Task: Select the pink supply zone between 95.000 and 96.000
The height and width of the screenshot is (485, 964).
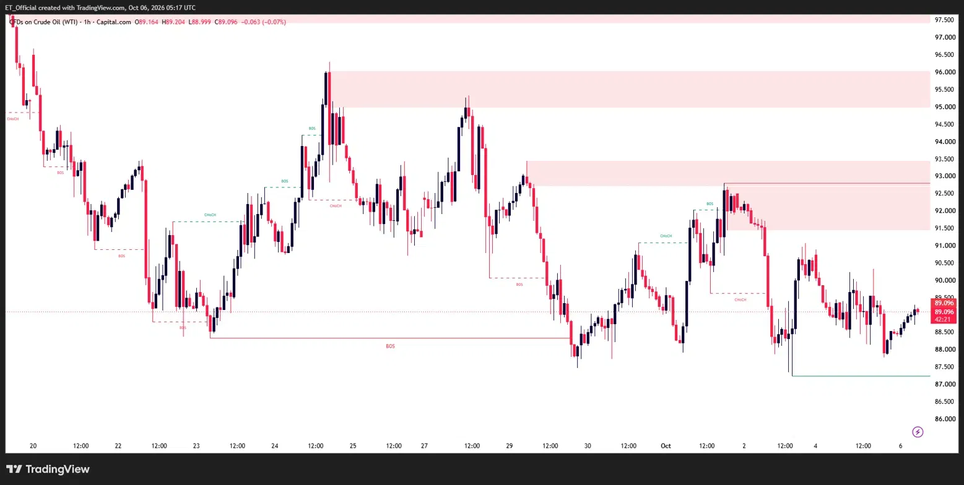Action: pos(628,90)
